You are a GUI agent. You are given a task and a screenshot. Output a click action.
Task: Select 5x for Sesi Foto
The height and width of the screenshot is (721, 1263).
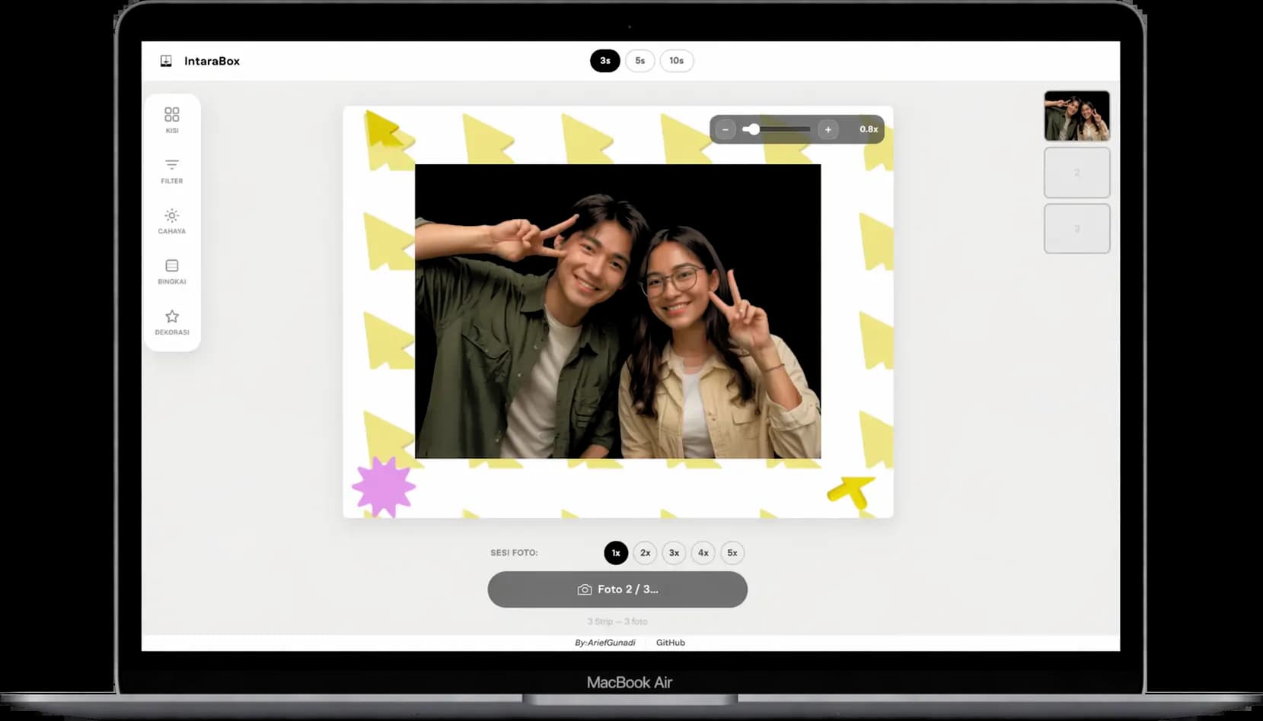pyautogui.click(x=732, y=553)
